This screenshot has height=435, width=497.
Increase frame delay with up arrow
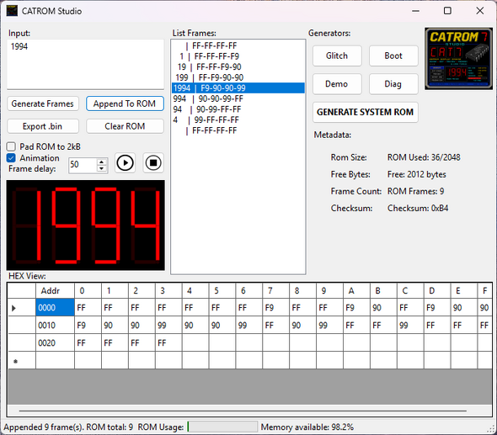tap(101, 162)
